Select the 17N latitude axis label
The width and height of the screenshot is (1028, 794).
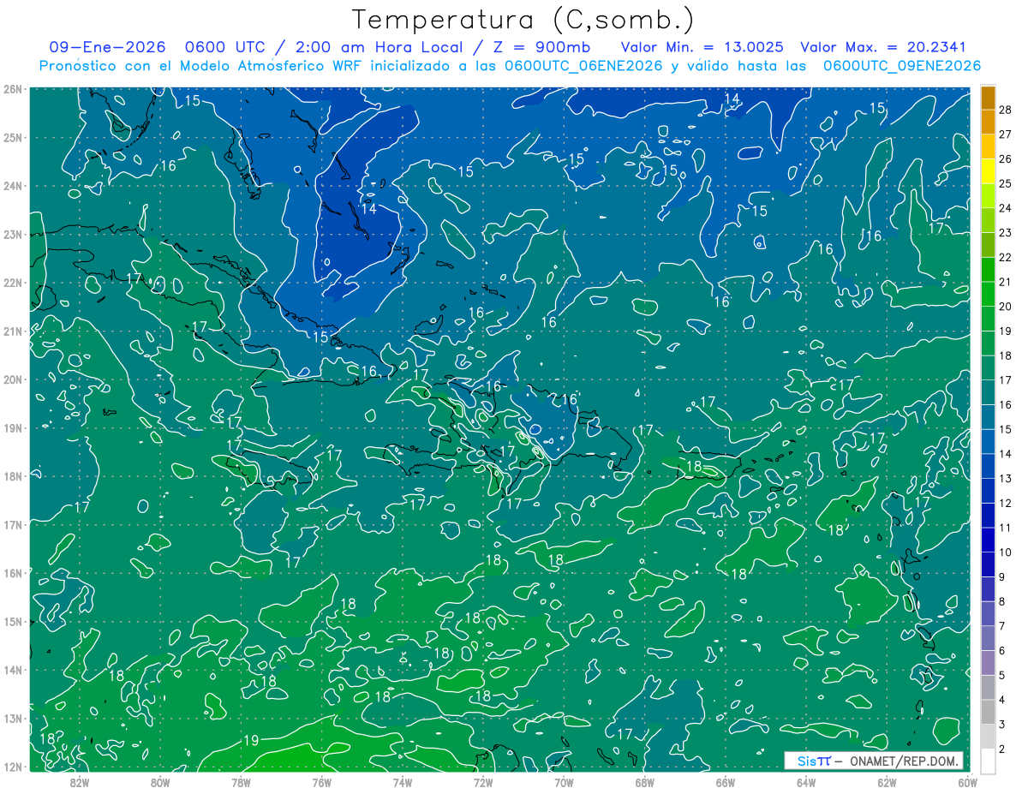point(12,524)
